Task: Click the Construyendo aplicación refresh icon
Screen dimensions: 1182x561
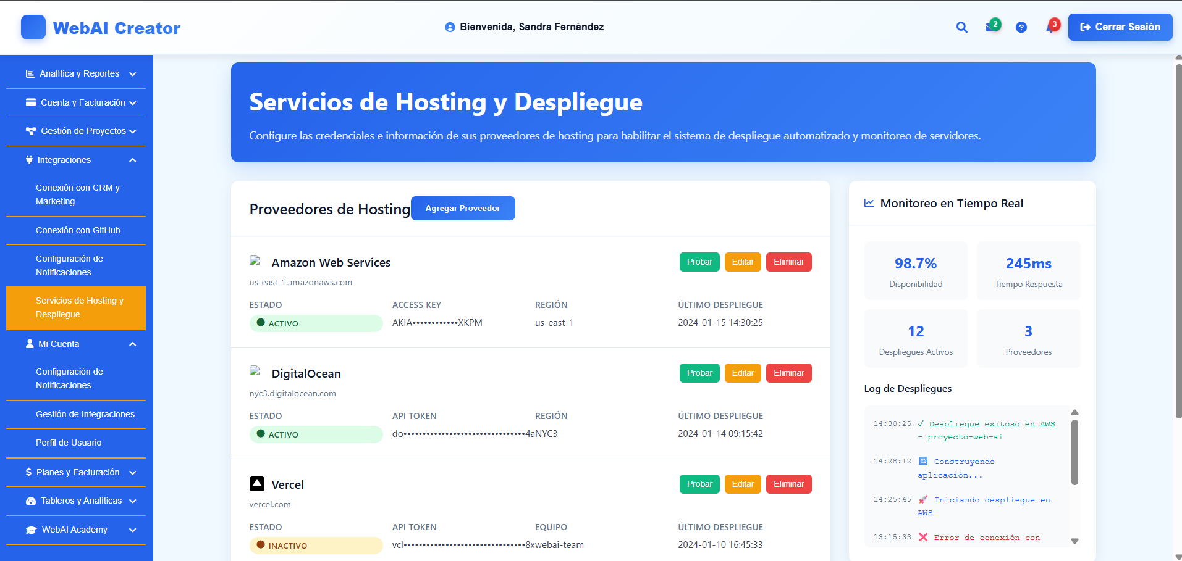Action: click(923, 461)
